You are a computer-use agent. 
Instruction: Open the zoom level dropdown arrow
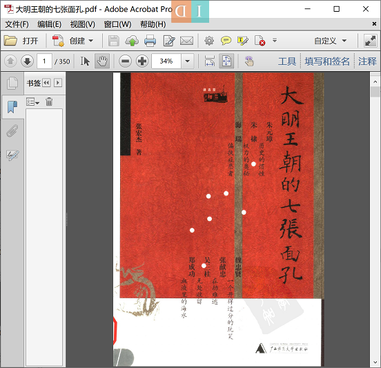click(187, 61)
